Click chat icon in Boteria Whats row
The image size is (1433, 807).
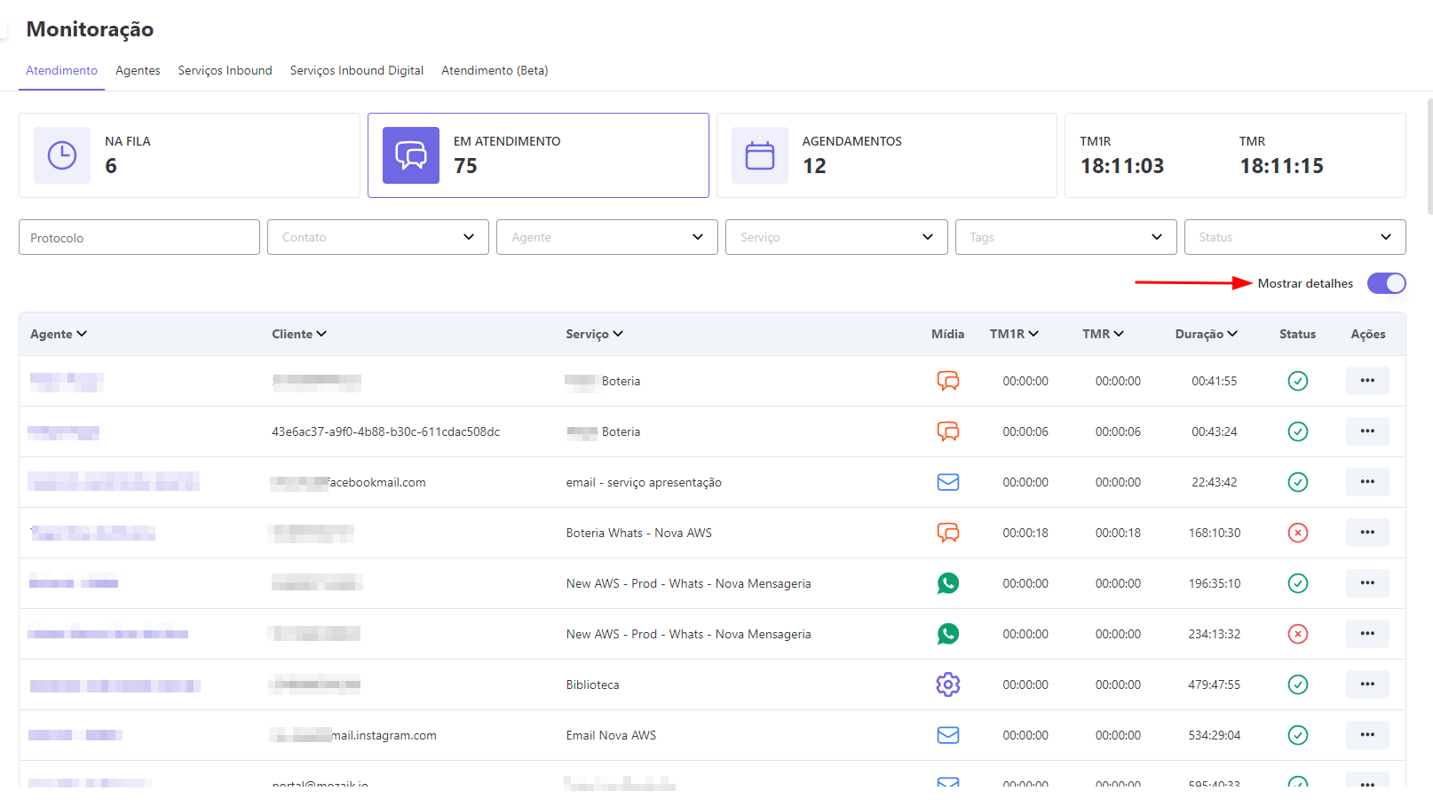click(x=948, y=533)
